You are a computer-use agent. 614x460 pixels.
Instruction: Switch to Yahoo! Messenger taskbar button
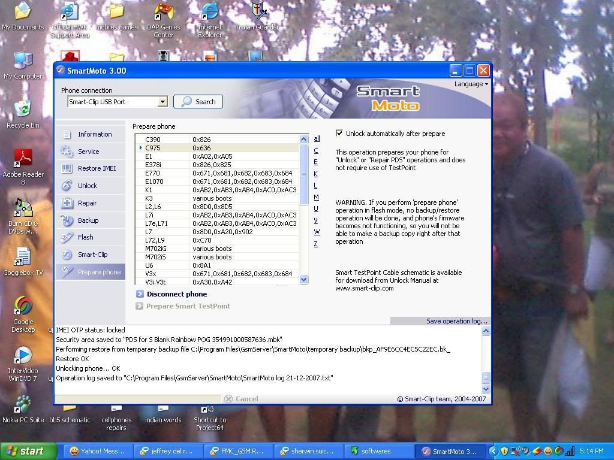click(x=98, y=452)
